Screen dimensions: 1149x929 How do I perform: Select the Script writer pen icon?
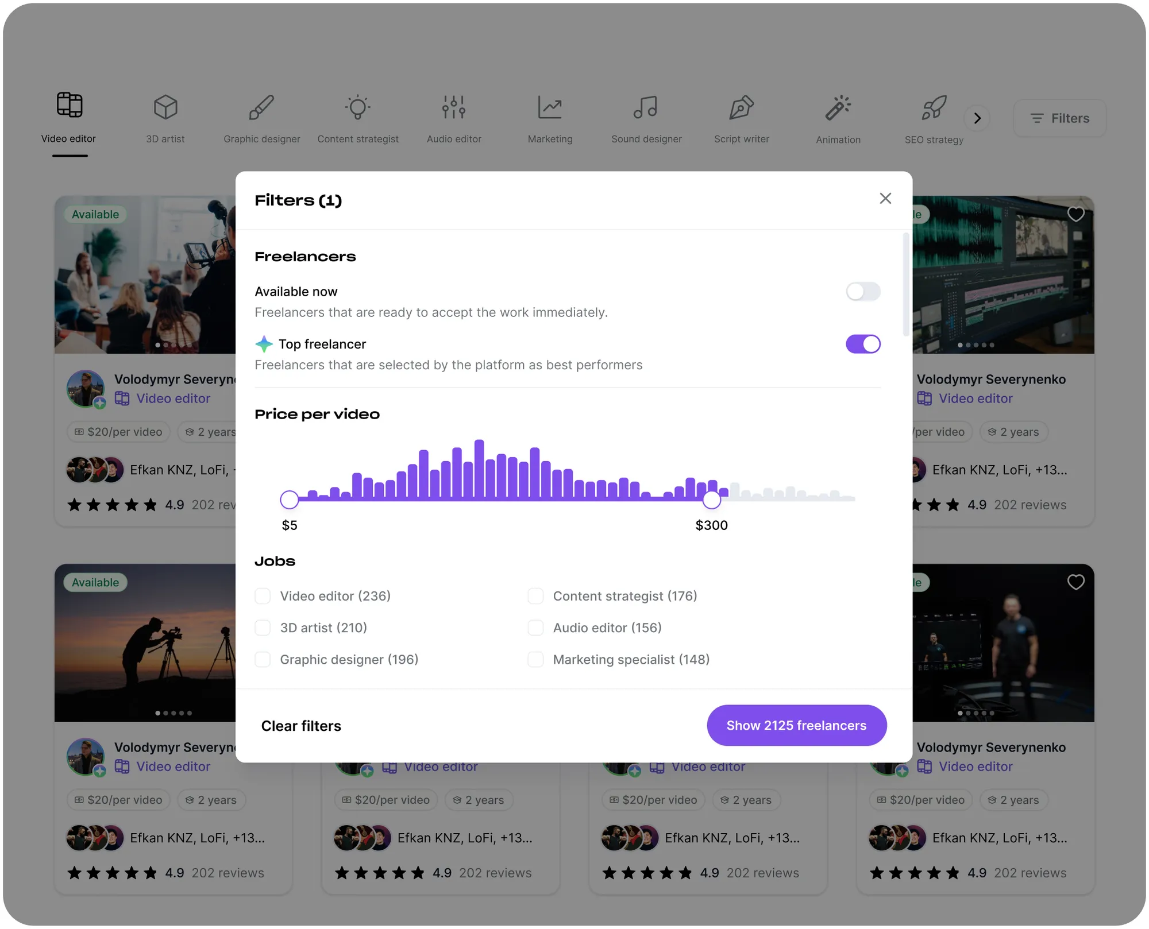click(x=741, y=107)
